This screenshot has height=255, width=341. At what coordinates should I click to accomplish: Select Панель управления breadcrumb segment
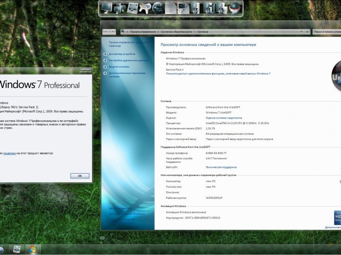tap(143, 31)
